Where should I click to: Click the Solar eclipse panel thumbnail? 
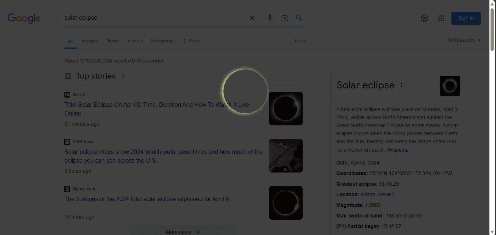(x=450, y=86)
